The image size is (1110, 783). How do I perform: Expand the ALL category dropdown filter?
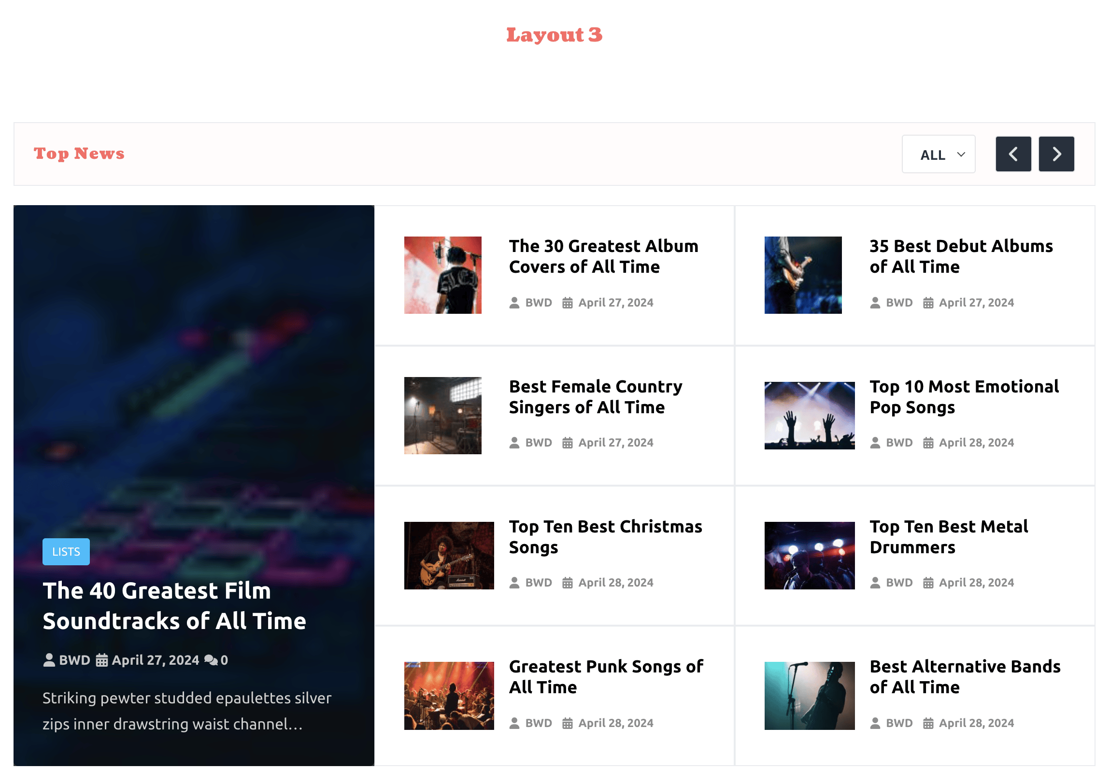point(939,154)
